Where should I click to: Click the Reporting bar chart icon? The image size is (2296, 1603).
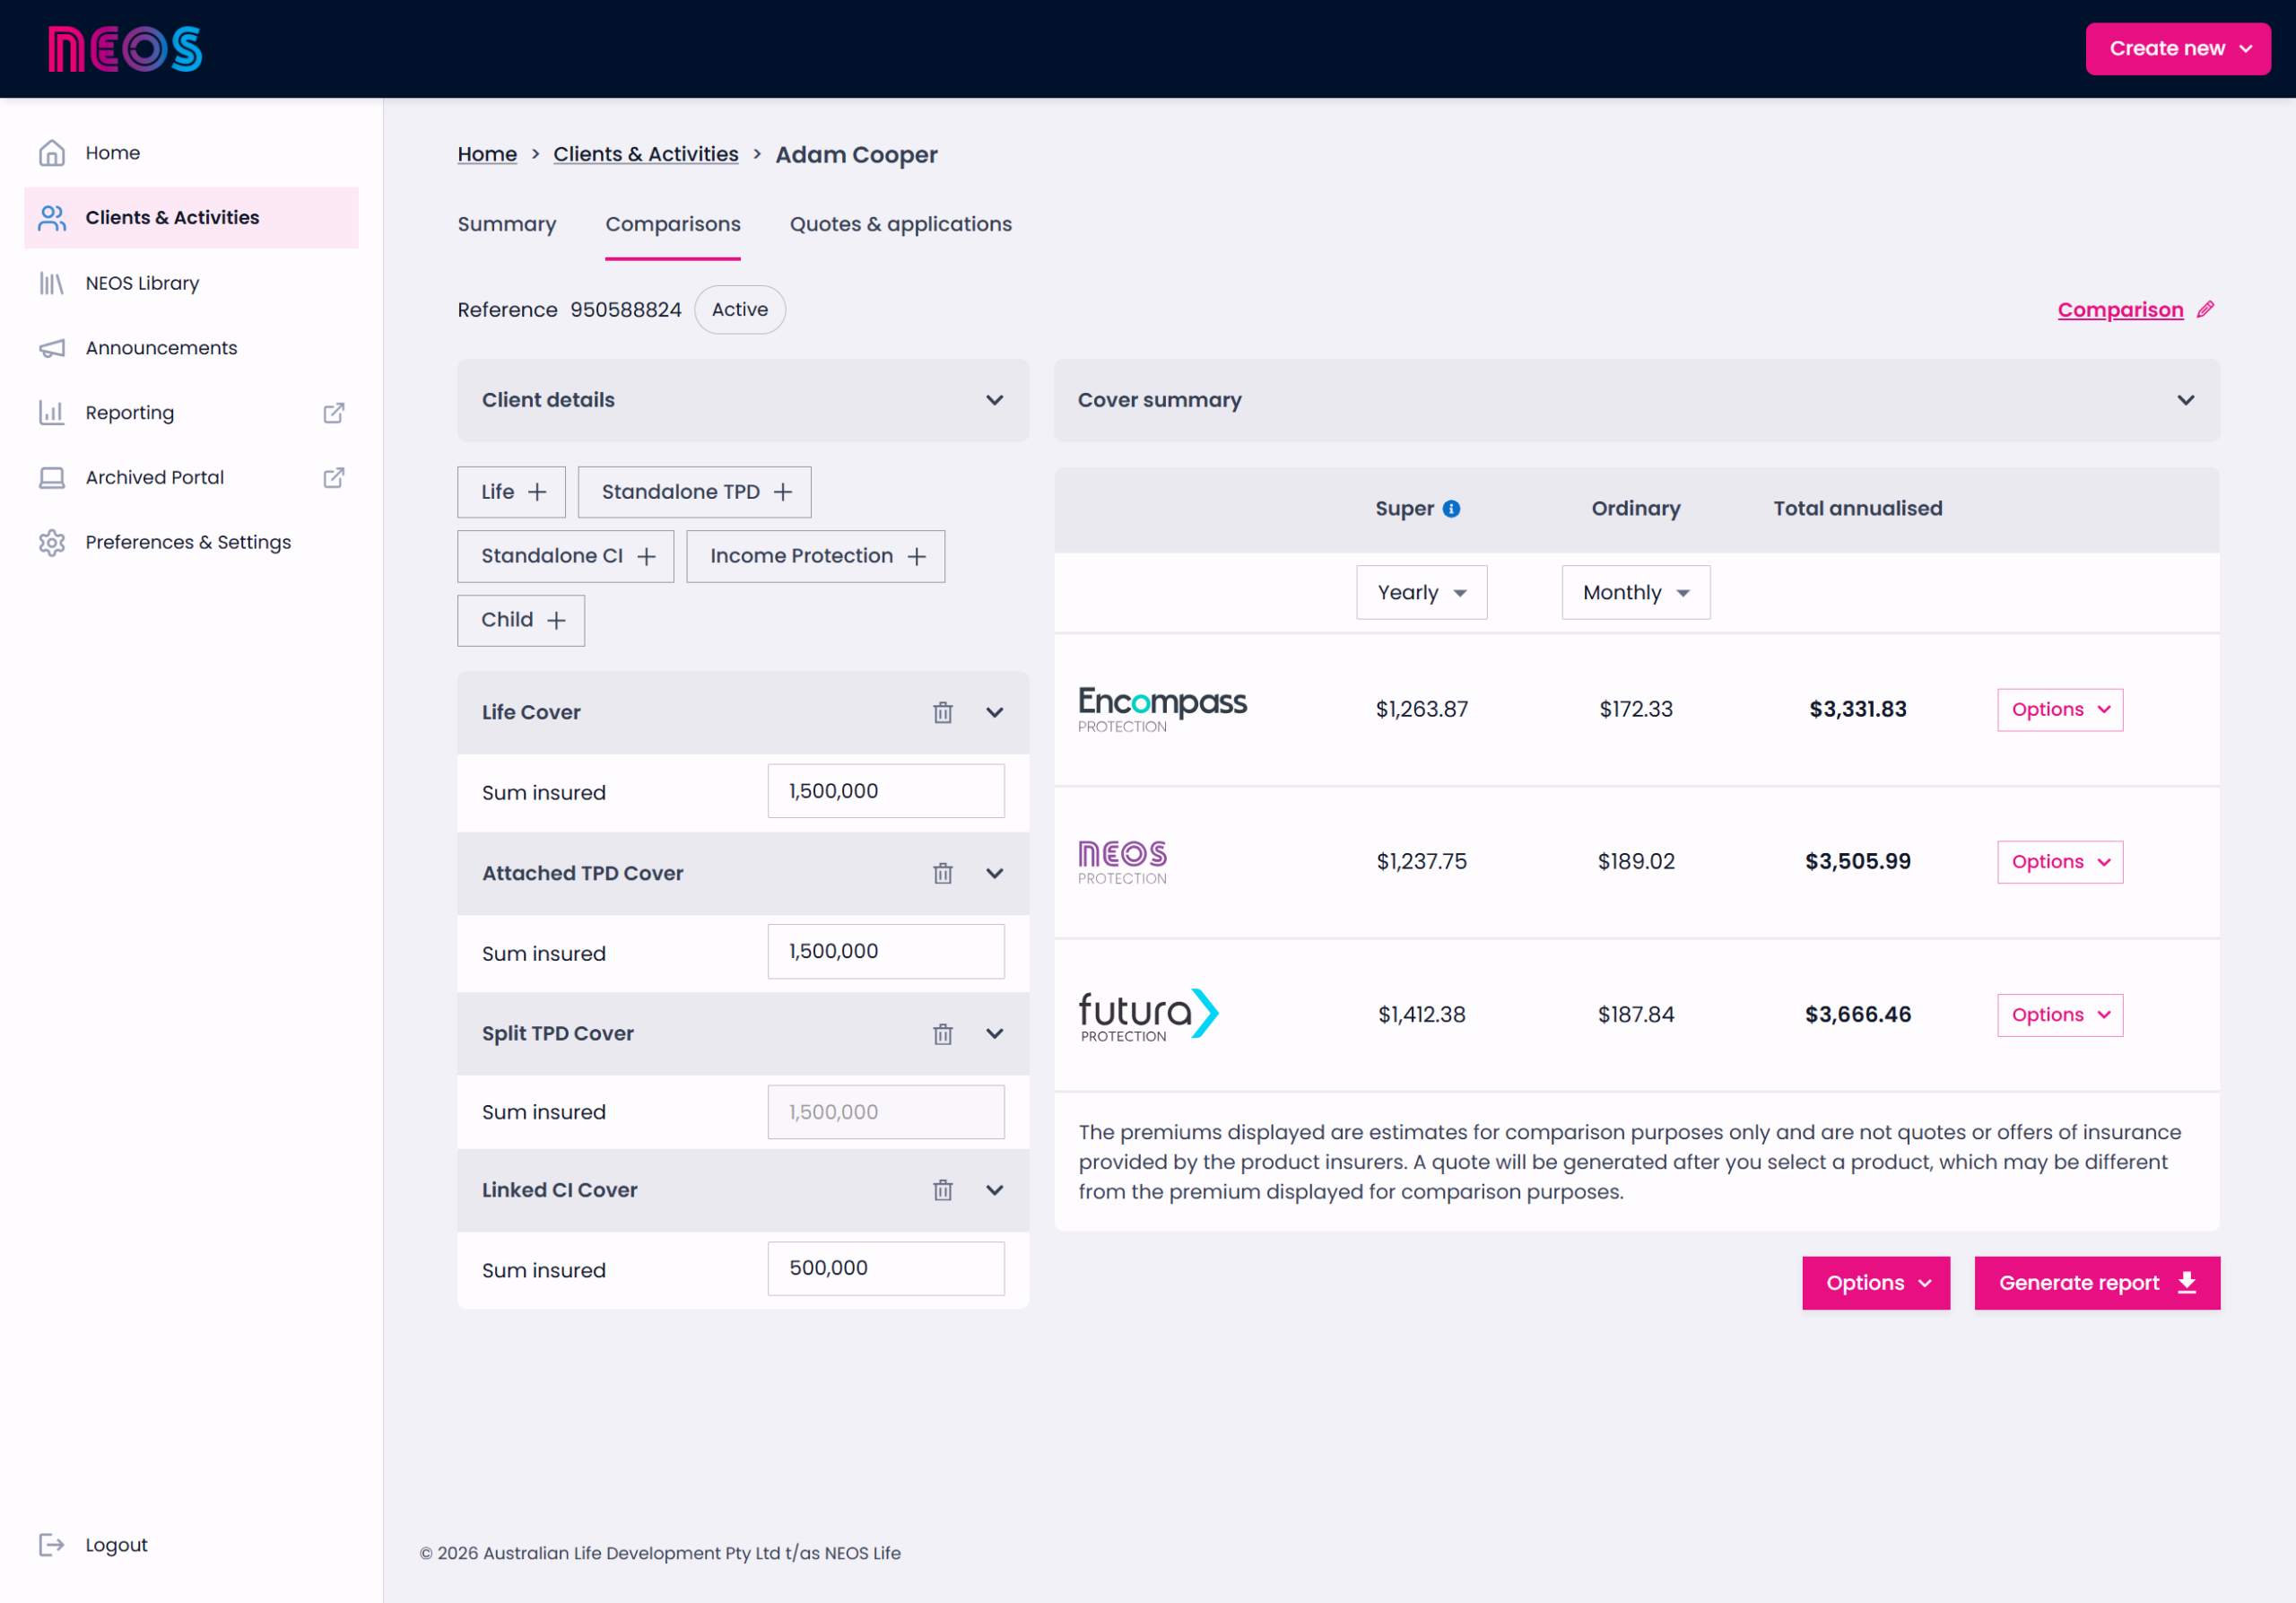pos(52,413)
